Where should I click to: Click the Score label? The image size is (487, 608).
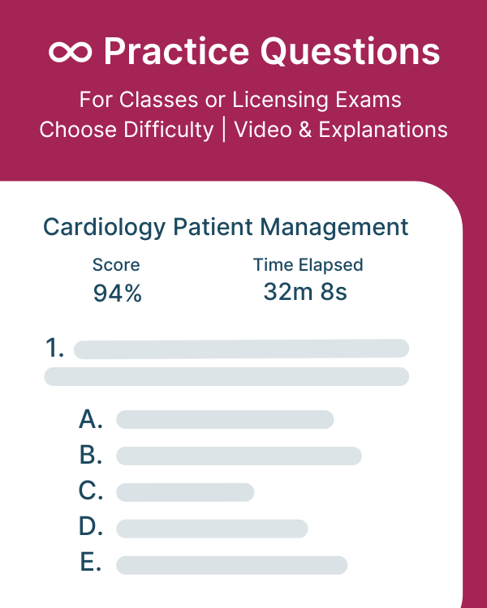[116, 265]
